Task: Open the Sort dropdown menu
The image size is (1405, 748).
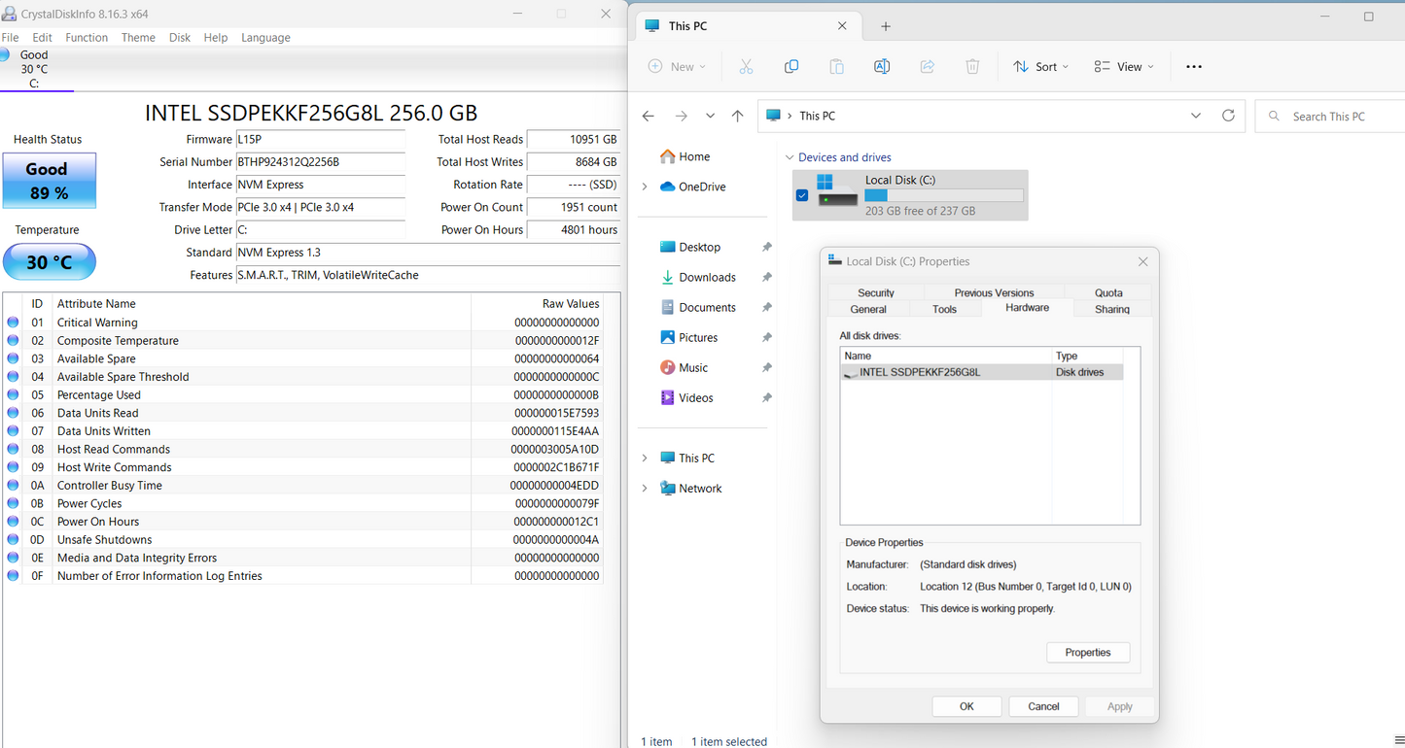Action: [1040, 66]
